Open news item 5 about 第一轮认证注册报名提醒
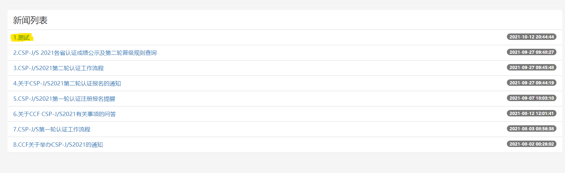 click(64, 99)
